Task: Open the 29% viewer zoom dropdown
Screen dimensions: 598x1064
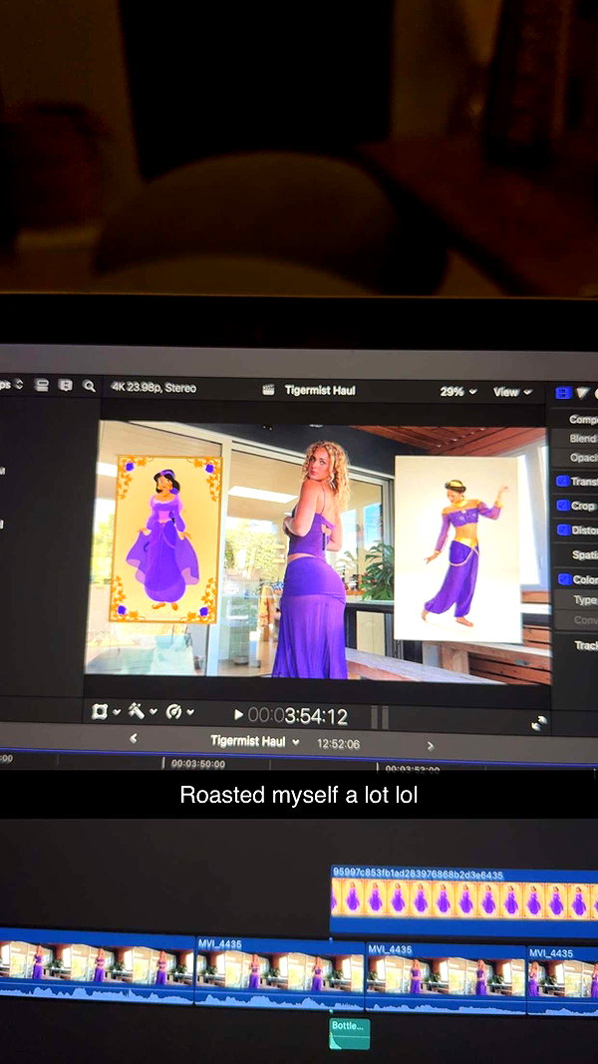Action: (x=458, y=392)
